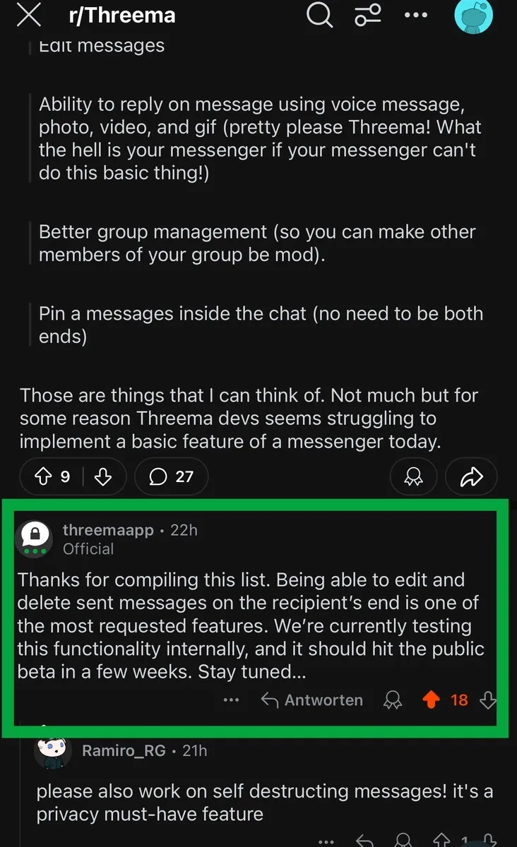
Task: Downvote the main post
Action: coord(103,477)
